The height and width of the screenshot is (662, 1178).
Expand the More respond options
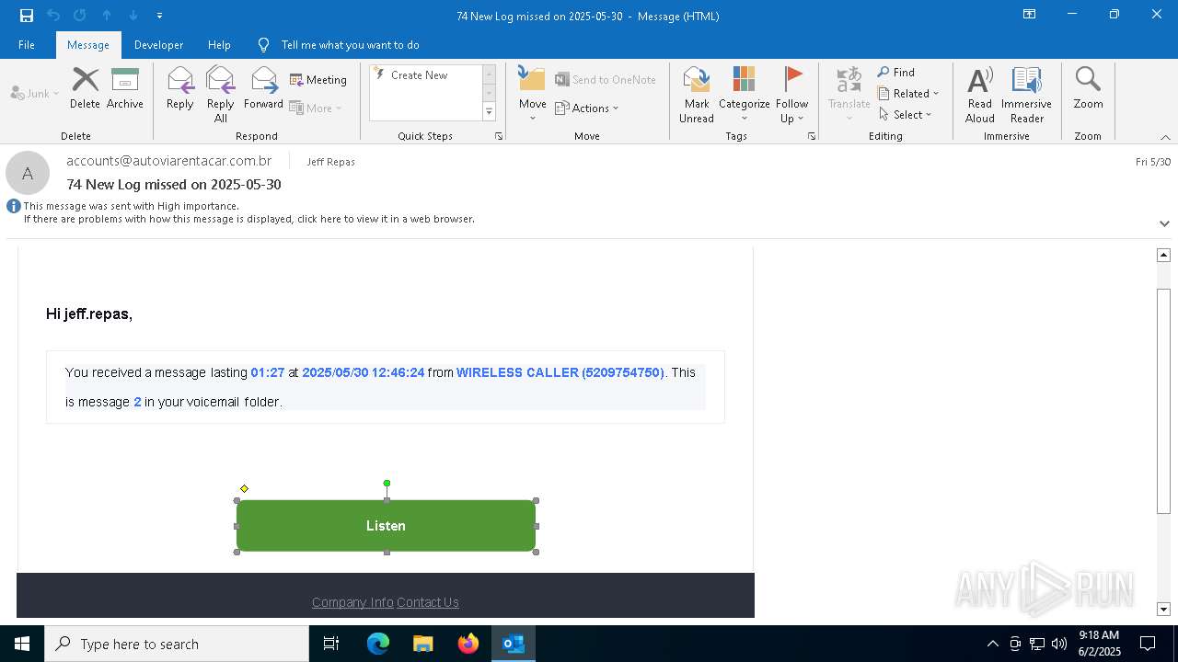[316, 108]
